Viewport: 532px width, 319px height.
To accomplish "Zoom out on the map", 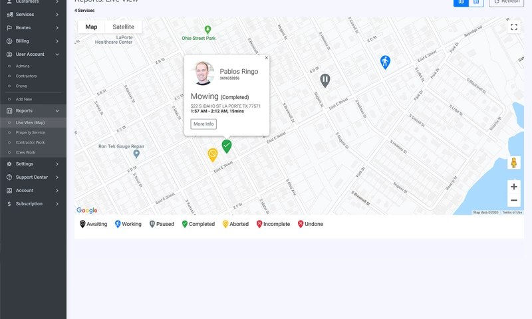I will [513, 200].
